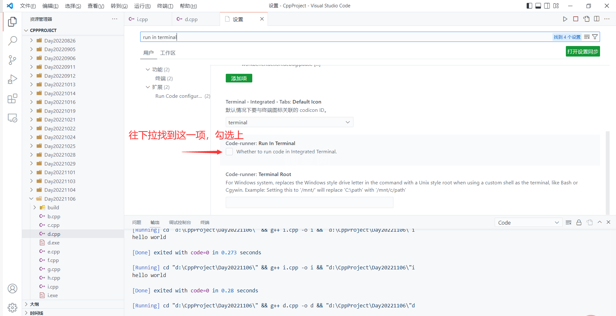Open the 帮助(H) menu
Screen dimensions: 616x316
[x=188, y=6]
